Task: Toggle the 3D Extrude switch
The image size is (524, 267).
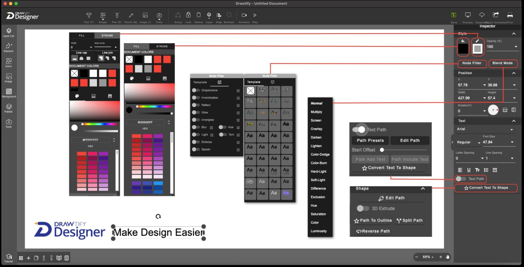Action: (362, 208)
